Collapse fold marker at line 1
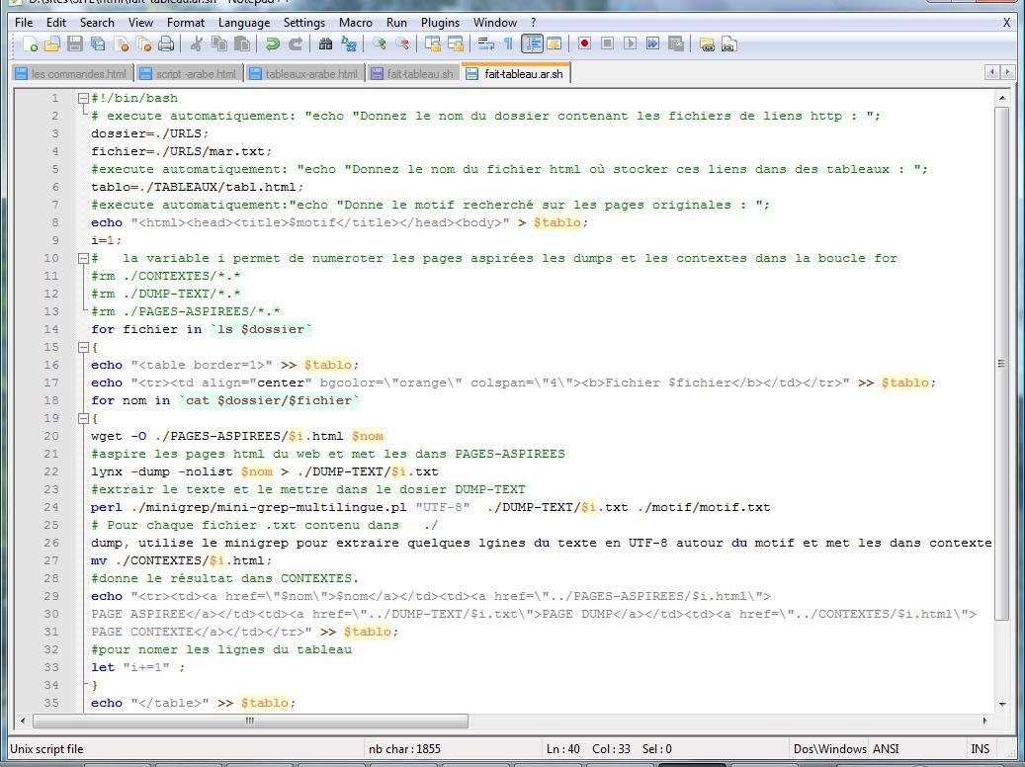This screenshot has height=767, width=1025. (83, 98)
